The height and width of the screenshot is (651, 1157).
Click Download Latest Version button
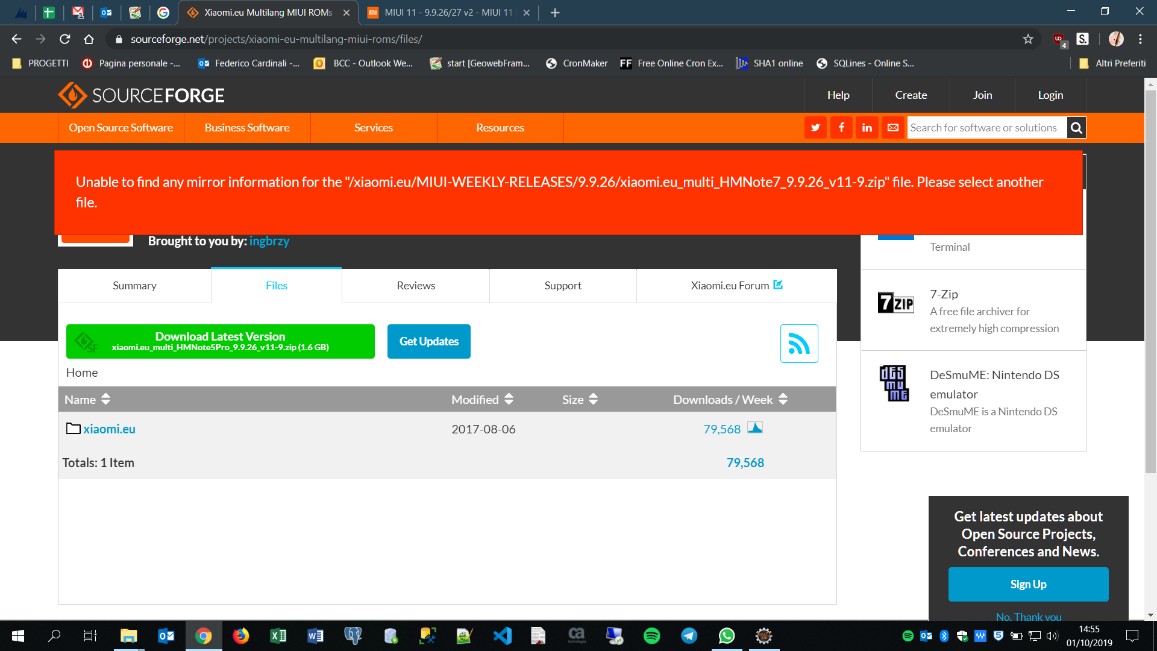click(x=221, y=341)
